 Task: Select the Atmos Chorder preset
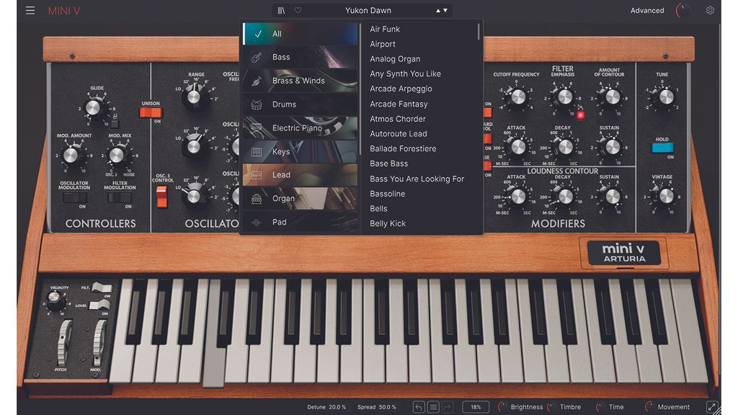tap(398, 118)
